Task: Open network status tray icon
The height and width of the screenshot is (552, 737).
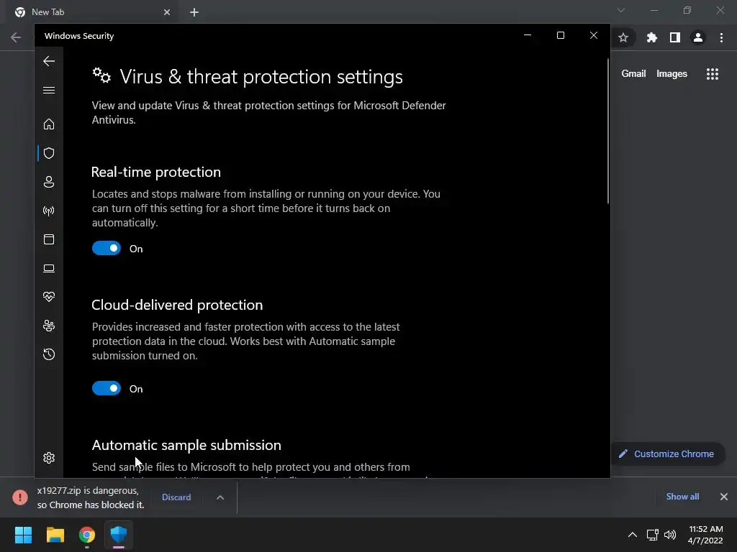Action: click(x=652, y=535)
